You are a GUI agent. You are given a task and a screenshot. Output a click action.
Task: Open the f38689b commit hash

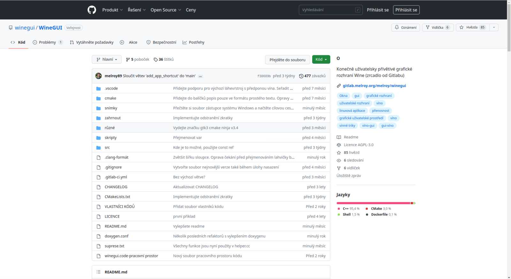tap(264, 76)
